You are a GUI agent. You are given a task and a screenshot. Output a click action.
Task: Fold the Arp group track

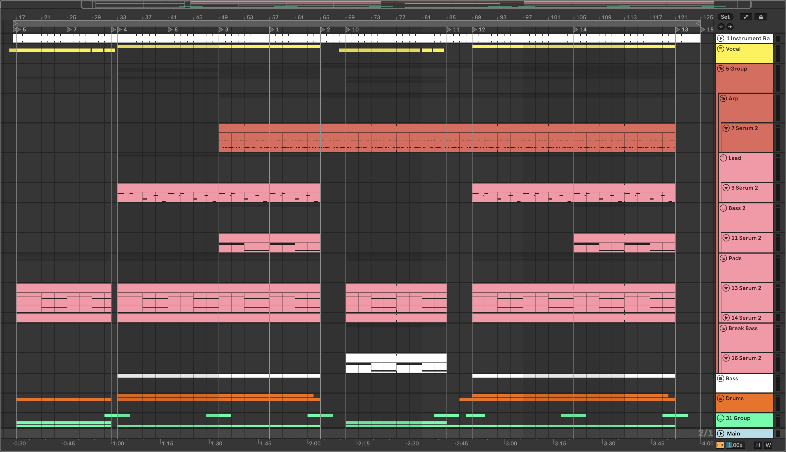tap(723, 98)
